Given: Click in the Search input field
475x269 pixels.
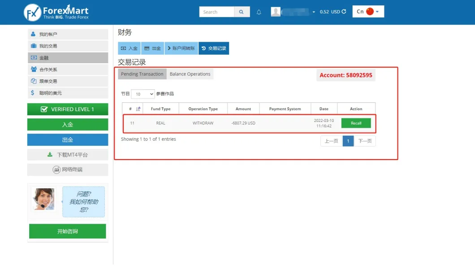Looking at the screenshot, I should click(x=216, y=12).
